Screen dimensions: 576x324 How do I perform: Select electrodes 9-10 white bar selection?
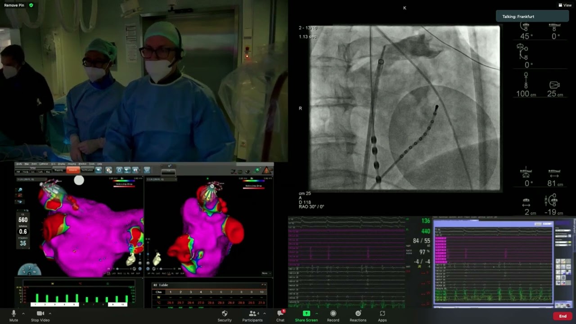click(x=118, y=305)
